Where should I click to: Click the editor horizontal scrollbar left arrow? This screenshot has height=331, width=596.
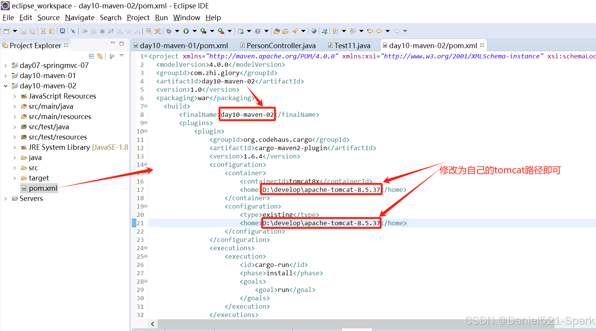pyautogui.click(x=153, y=324)
